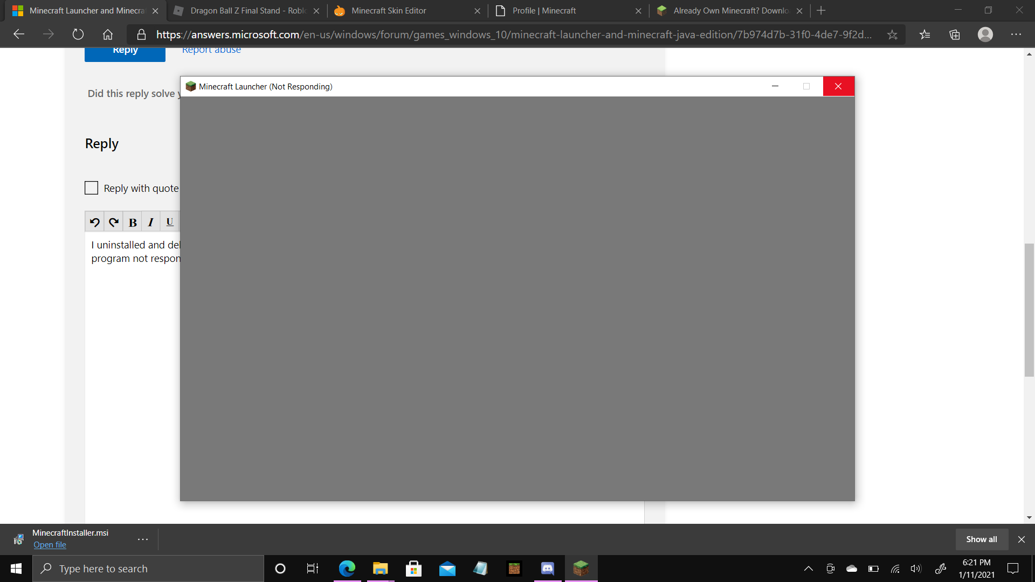Open the browser Collections icon
The image size is (1035, 582).
pyautogui.click(x=955, y=34)
